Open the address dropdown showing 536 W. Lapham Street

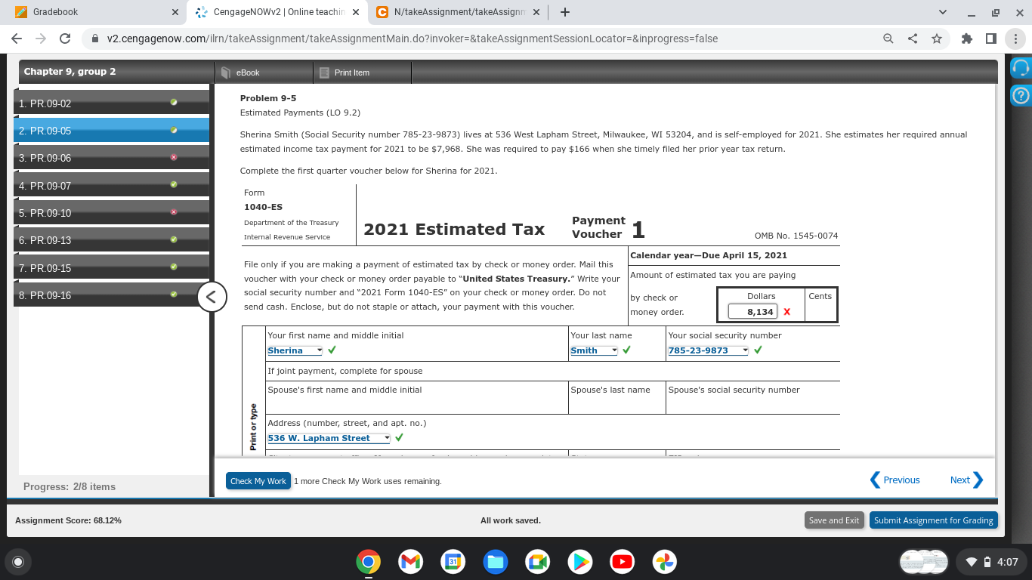click(329, 438)
